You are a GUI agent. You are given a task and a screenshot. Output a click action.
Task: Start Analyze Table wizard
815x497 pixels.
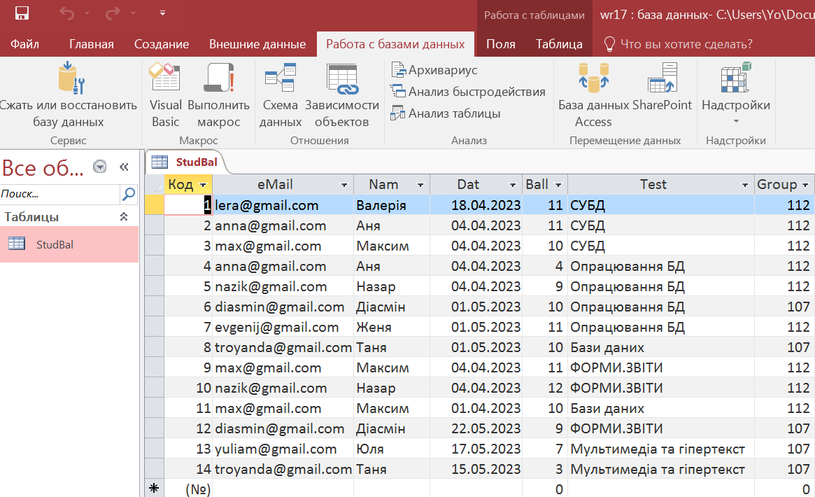(x=446, y=113)
